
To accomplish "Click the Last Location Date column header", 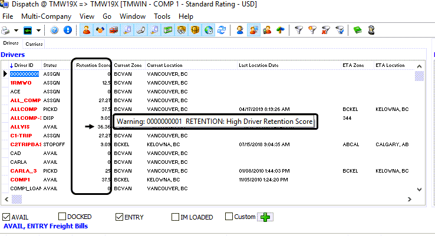I will click(x=288, y=65).
